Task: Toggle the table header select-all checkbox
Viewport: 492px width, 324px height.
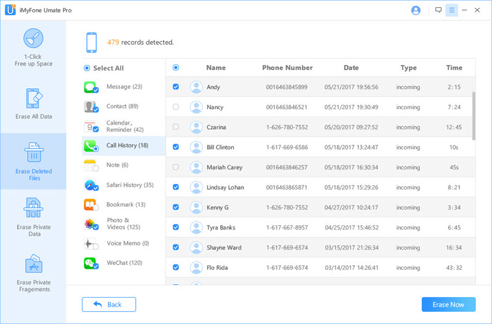Action: click(x=176, y=67)
